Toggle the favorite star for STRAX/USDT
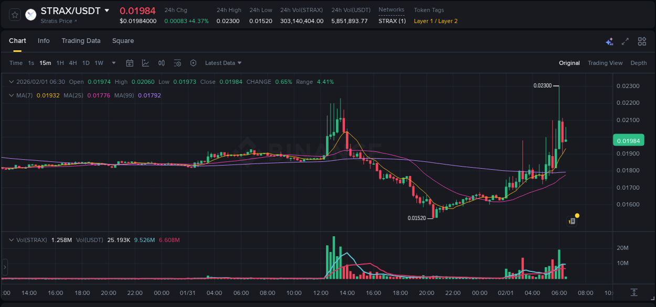Image resolution: width=656 pixels, height=307 pixels. click(x=15, y=15)
